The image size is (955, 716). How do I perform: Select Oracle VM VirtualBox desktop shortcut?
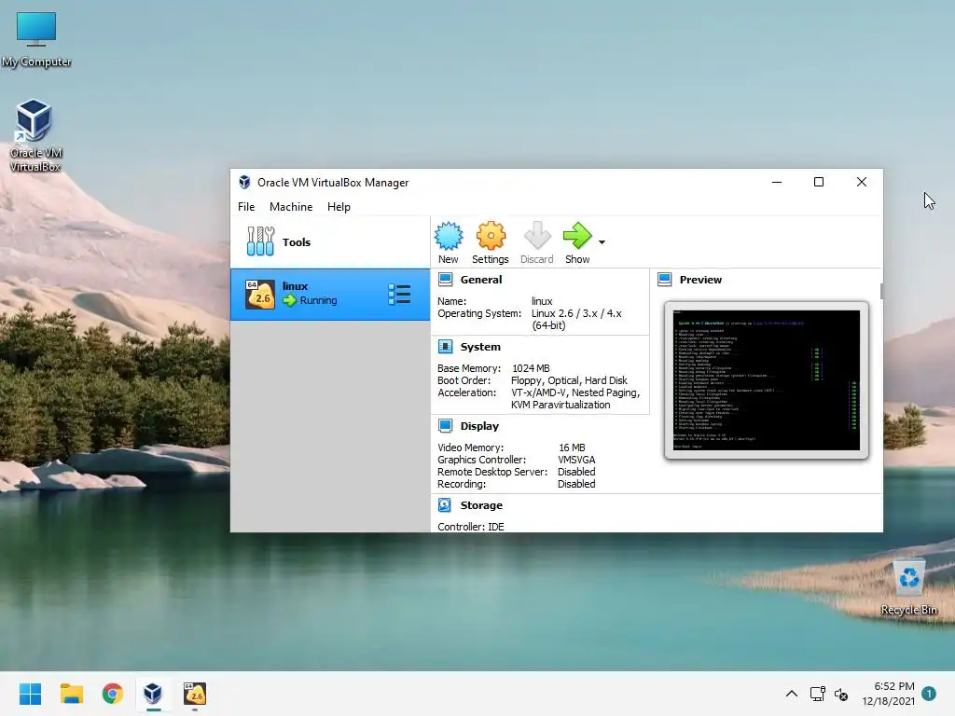(35, 136)
